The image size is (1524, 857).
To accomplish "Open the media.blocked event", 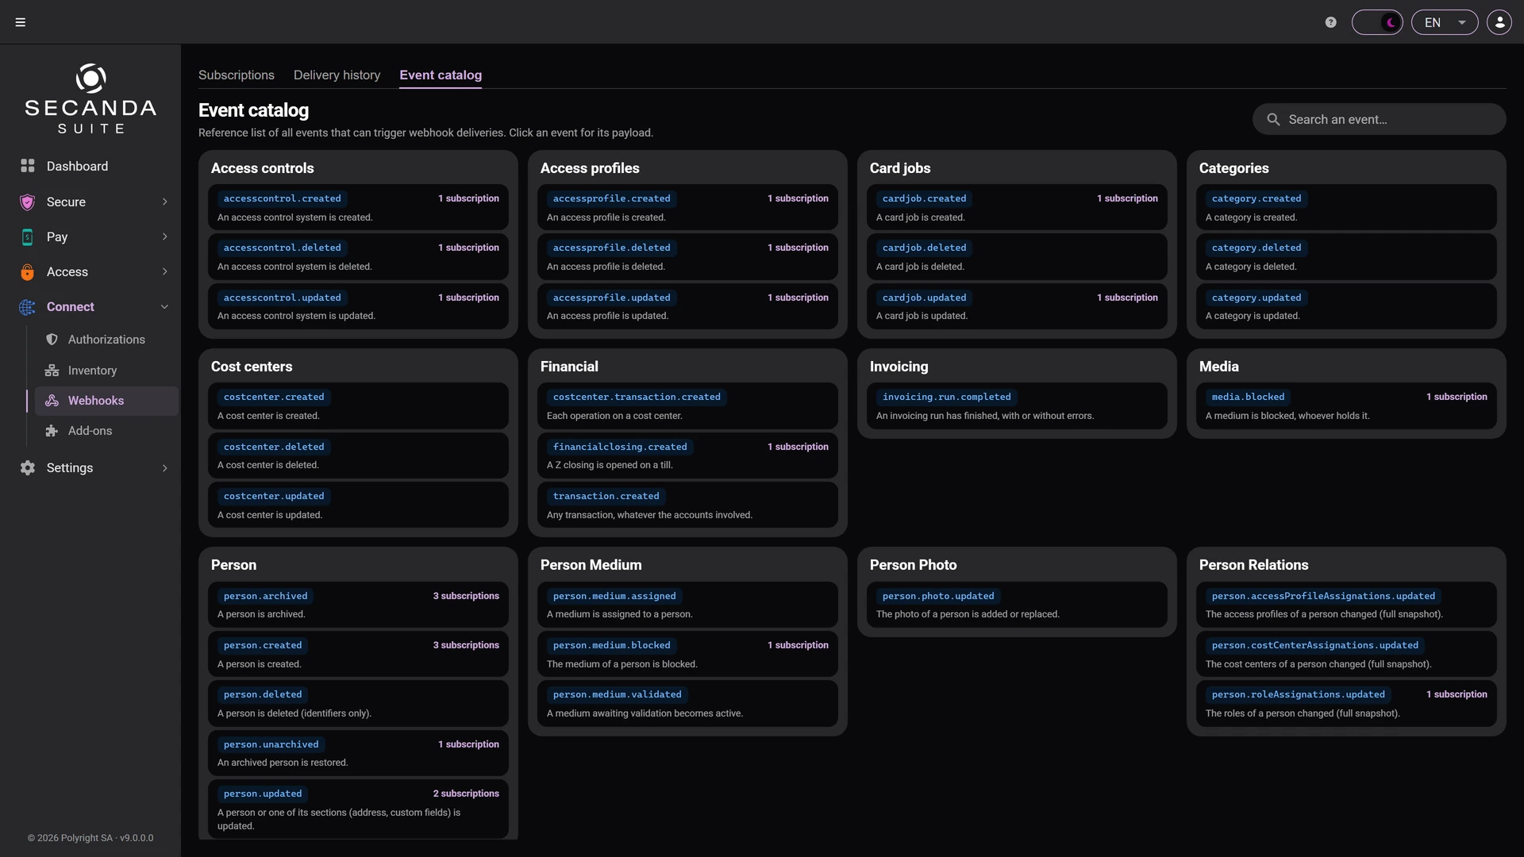I will point(1346,405).
